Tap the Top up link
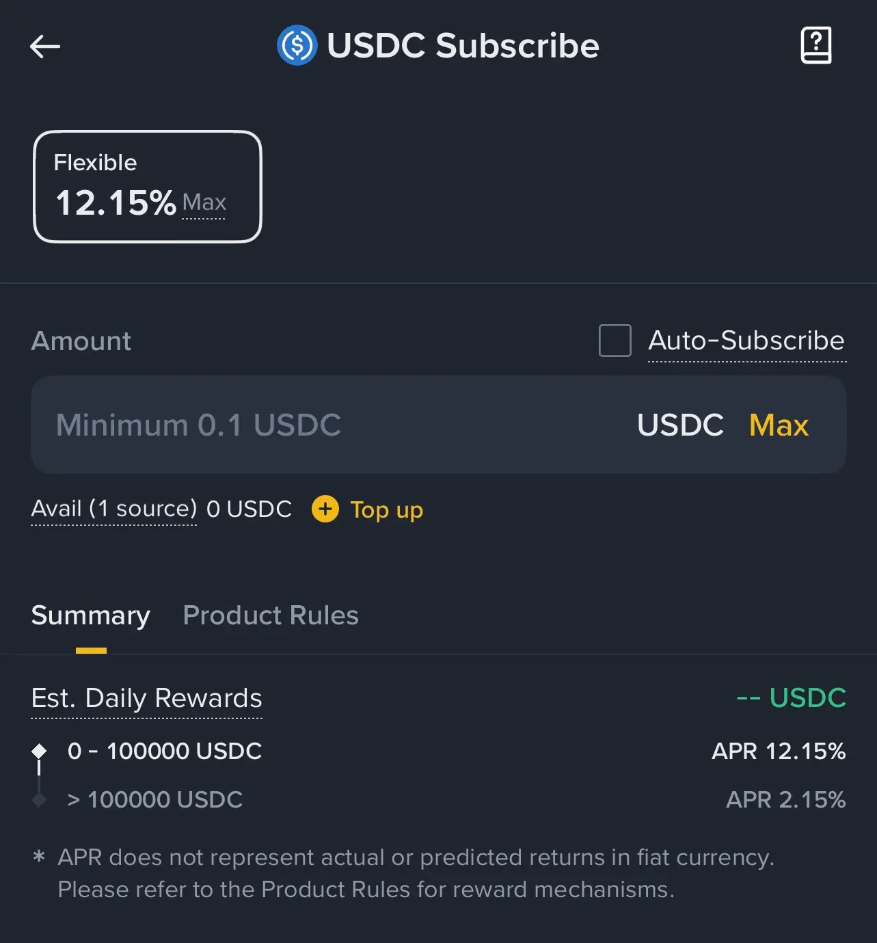The height and width of the screenshot is (943, 877). (x=387, y=509)
